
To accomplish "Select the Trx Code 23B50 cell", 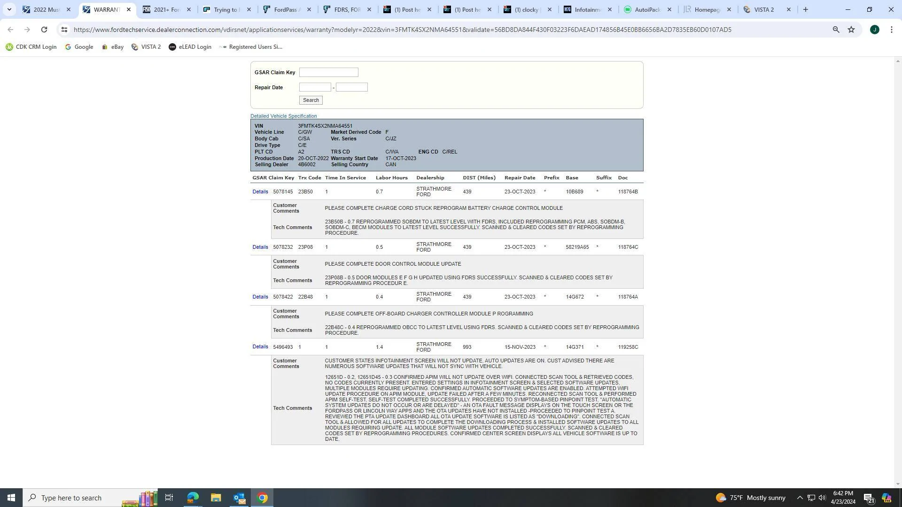I will tap(305, 192).
